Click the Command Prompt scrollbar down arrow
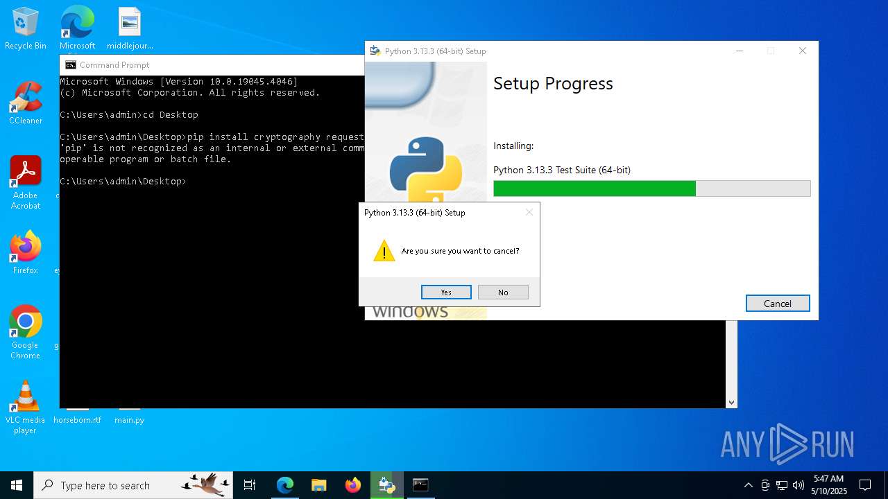 [731, 402]
